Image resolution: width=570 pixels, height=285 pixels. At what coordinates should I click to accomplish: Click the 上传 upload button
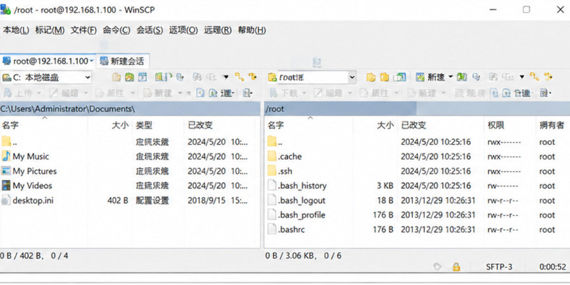point(19,94)
